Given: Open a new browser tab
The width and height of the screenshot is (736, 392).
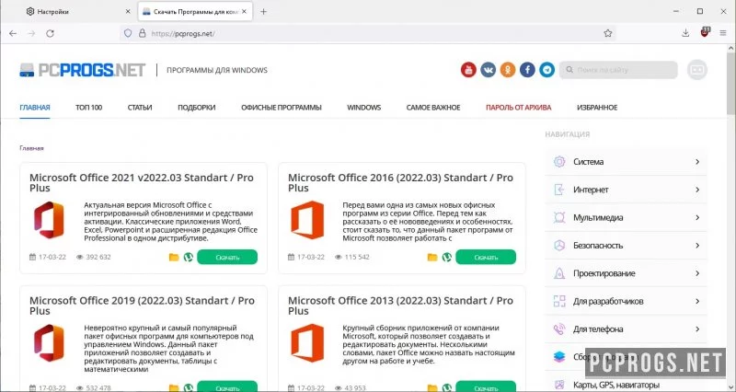Looking at the screenshot, I should pos(263,12).
